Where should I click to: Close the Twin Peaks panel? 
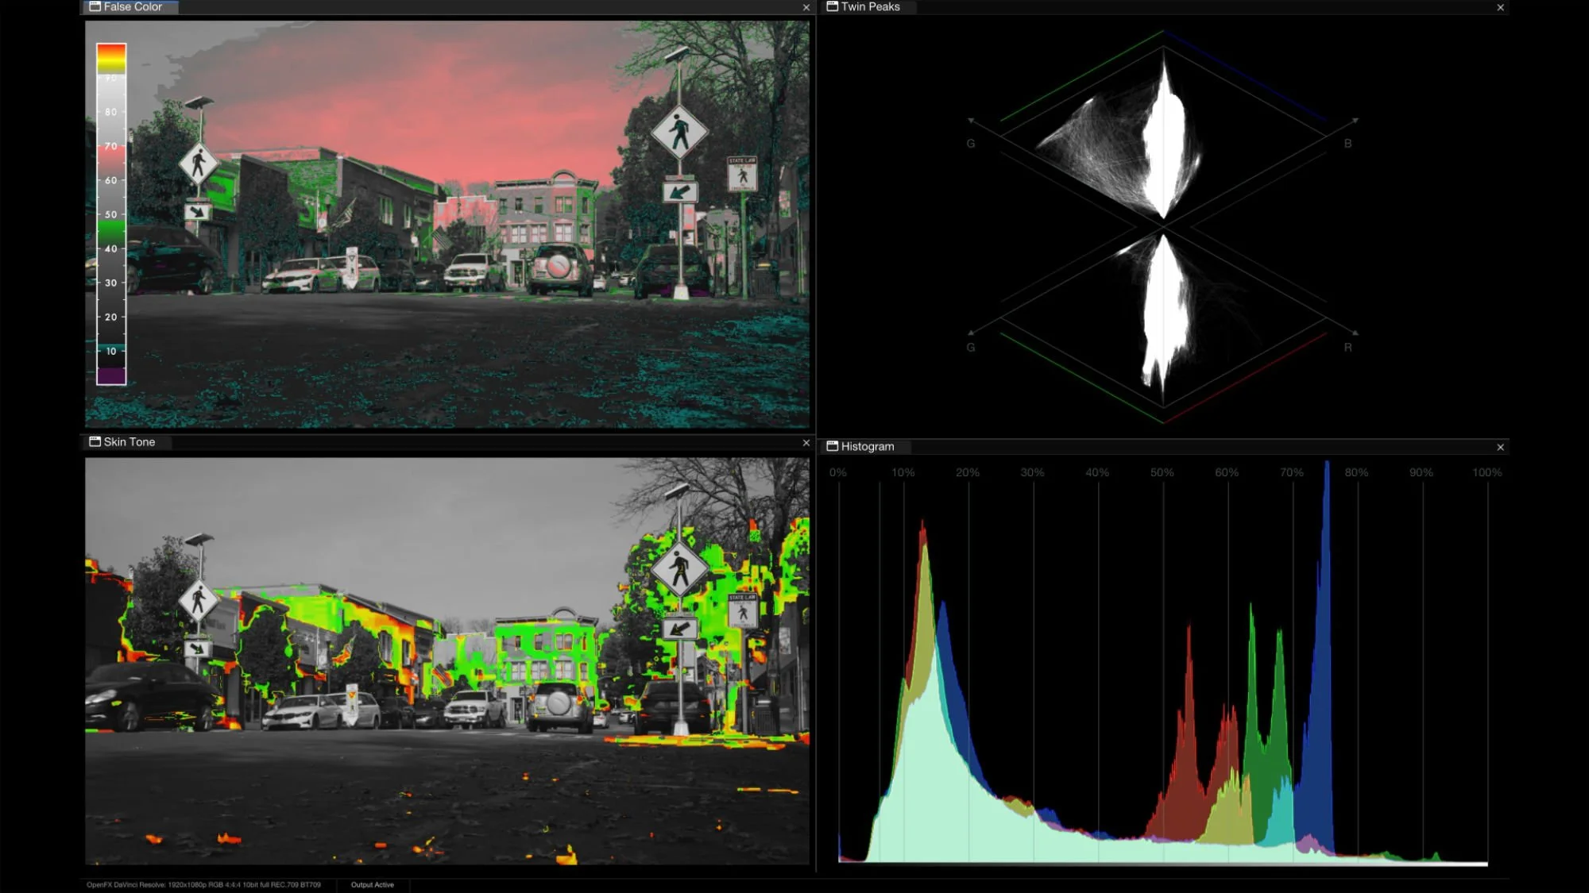[1500, 7]
